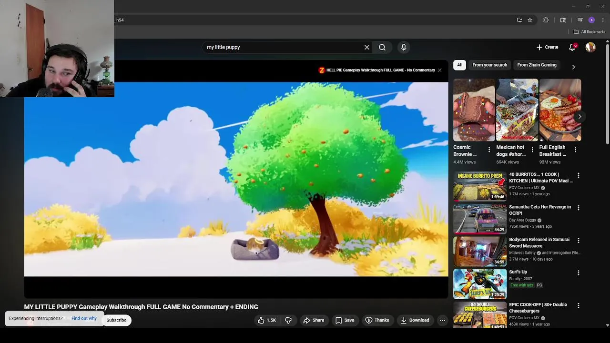Show more filter chips with arrow

(573, 67)
